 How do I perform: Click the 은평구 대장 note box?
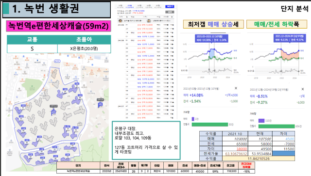146,141
